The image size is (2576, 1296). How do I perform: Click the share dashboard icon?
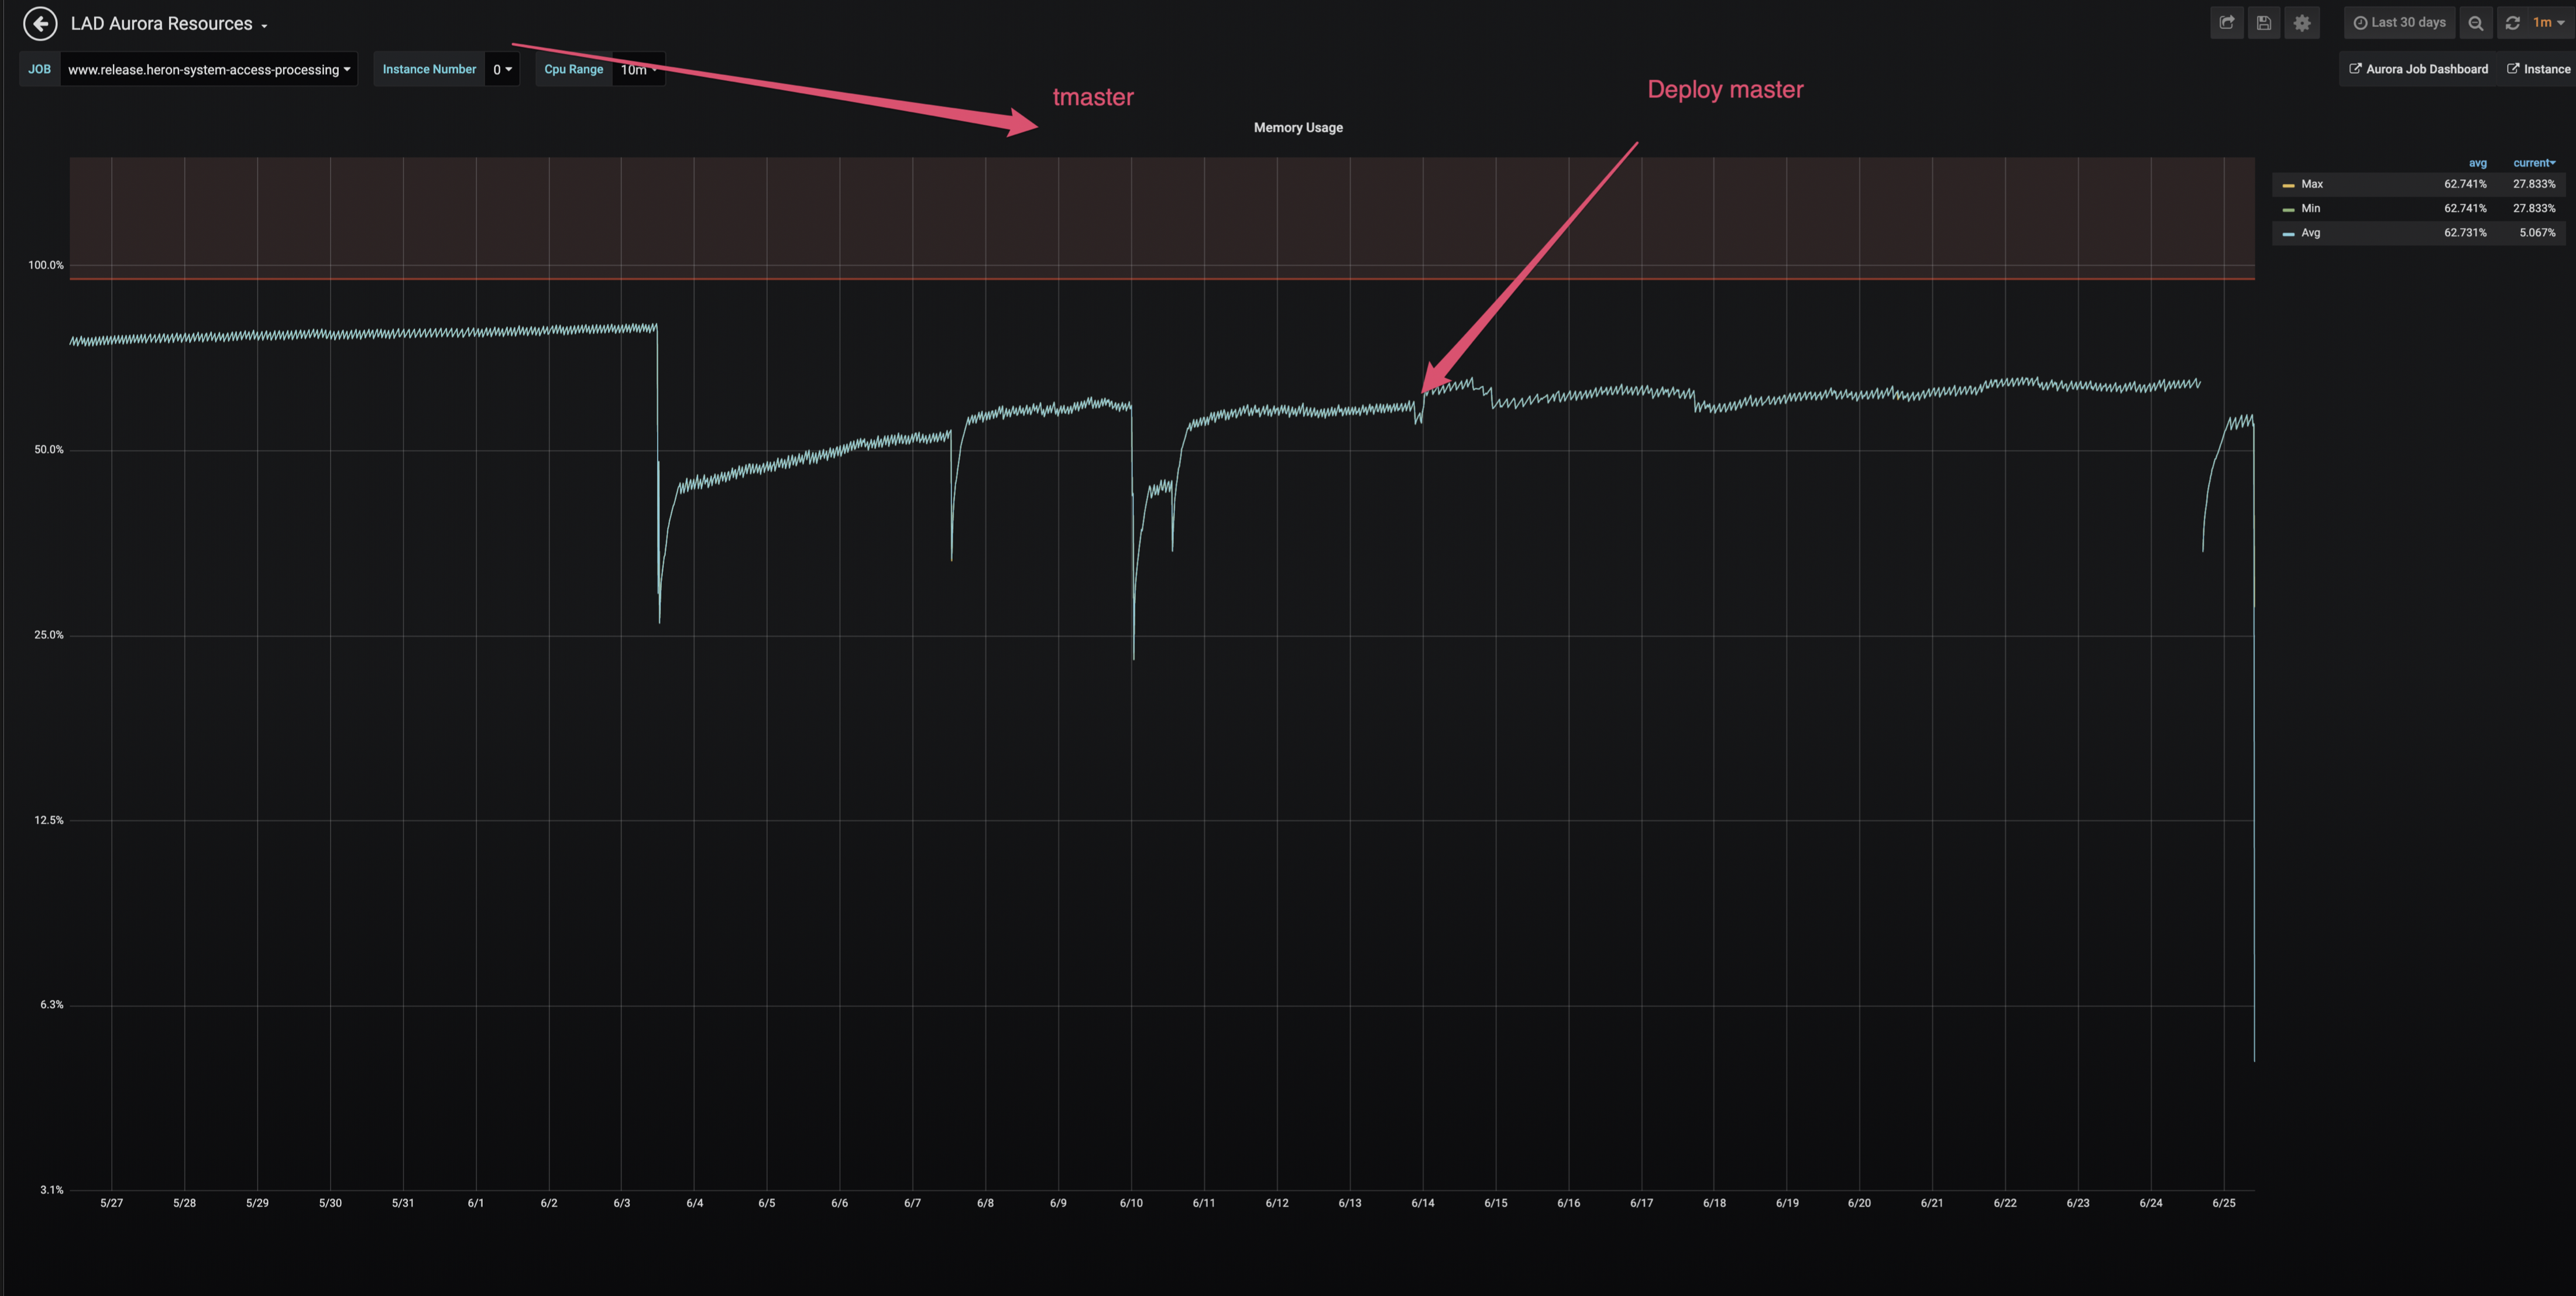pyautogui.click(x=2226, y=23)
